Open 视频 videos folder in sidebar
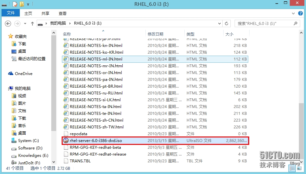 coord(19,96)
